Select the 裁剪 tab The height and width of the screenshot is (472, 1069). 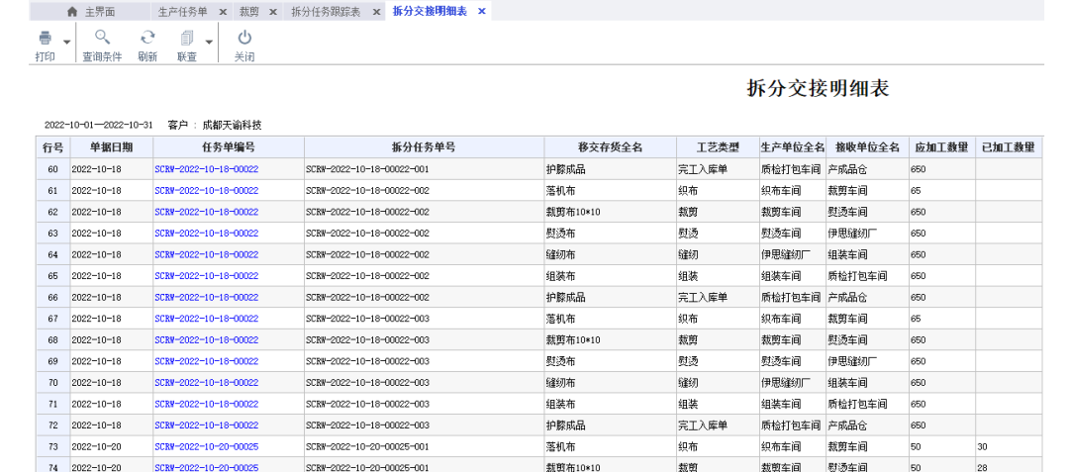pyautogui.click(x=249, y=12)
